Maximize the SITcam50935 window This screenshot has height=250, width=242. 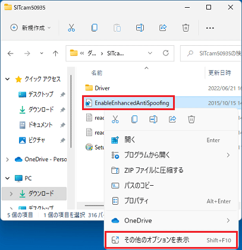click(209, 7)
